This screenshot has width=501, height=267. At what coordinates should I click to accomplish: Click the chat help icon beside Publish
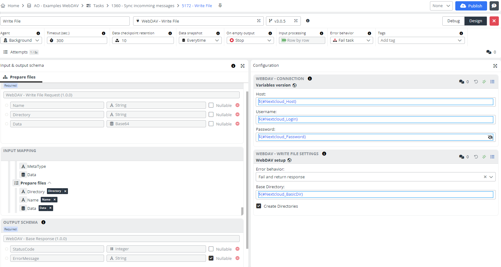[494, 6]
